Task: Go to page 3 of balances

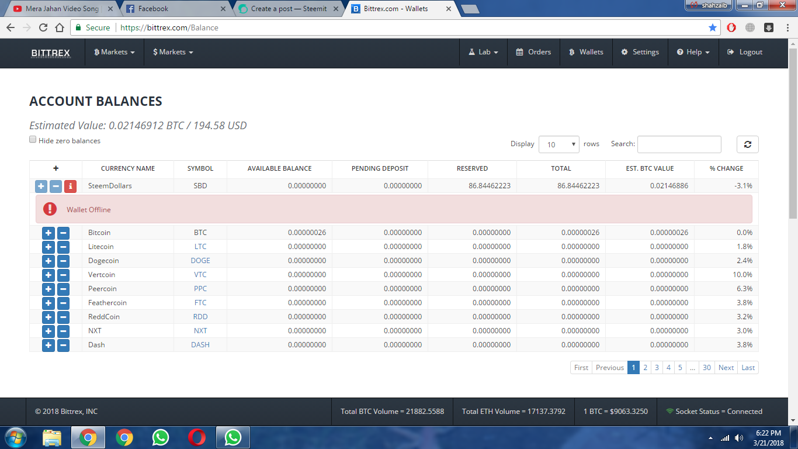Action: pyautogui.click(x=657, y=368)
